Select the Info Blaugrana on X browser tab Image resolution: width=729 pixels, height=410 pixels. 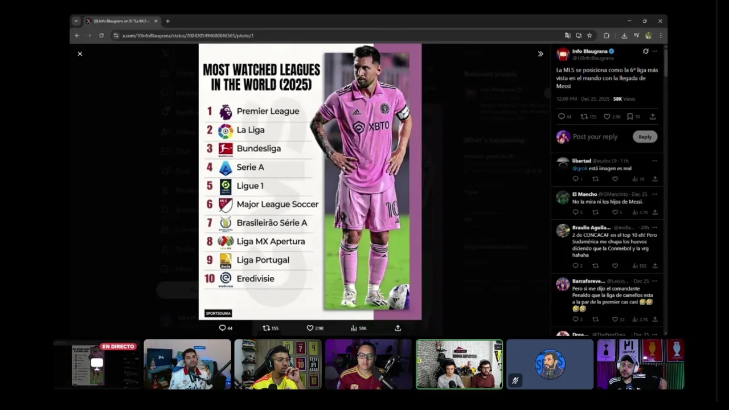click(121, 21)
